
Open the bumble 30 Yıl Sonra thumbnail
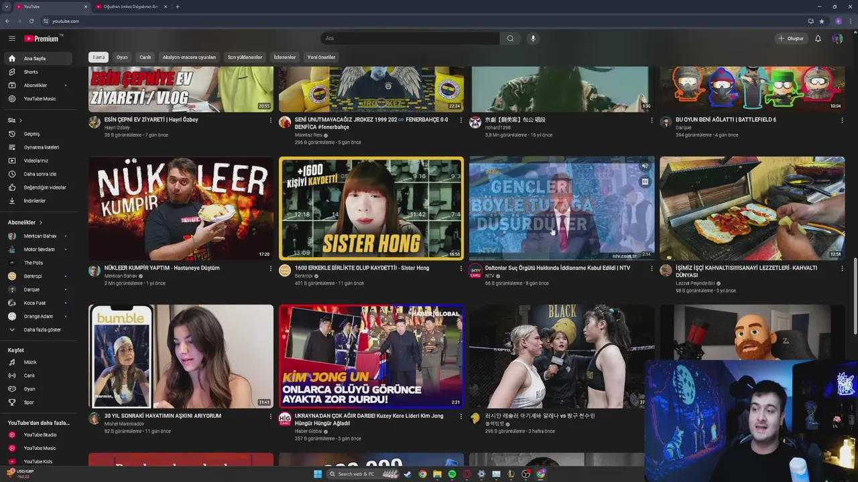[x=181, y=356]
